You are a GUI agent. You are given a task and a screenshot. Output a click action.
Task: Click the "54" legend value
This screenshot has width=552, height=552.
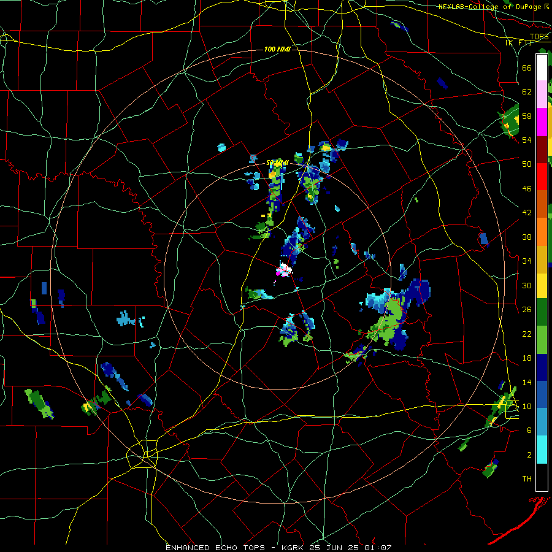[527, 140]
